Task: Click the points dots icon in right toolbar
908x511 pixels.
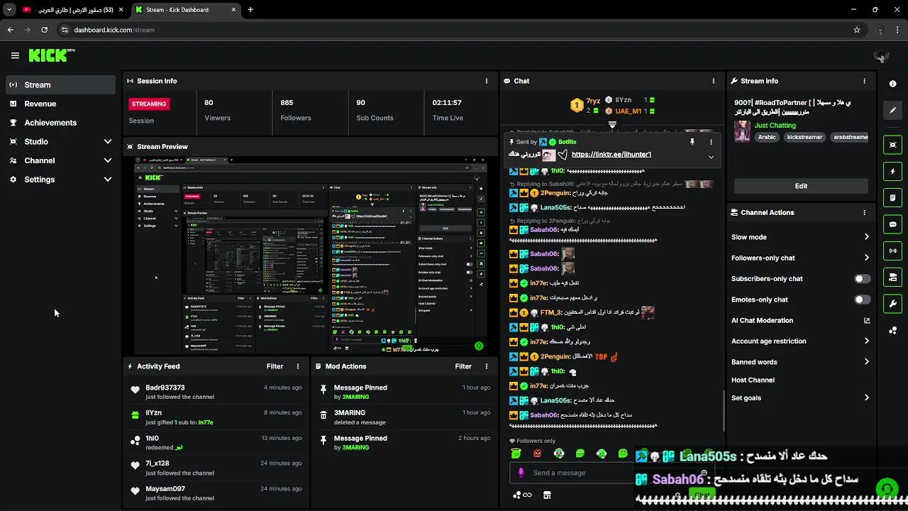Action: click(x=892, y=330)
